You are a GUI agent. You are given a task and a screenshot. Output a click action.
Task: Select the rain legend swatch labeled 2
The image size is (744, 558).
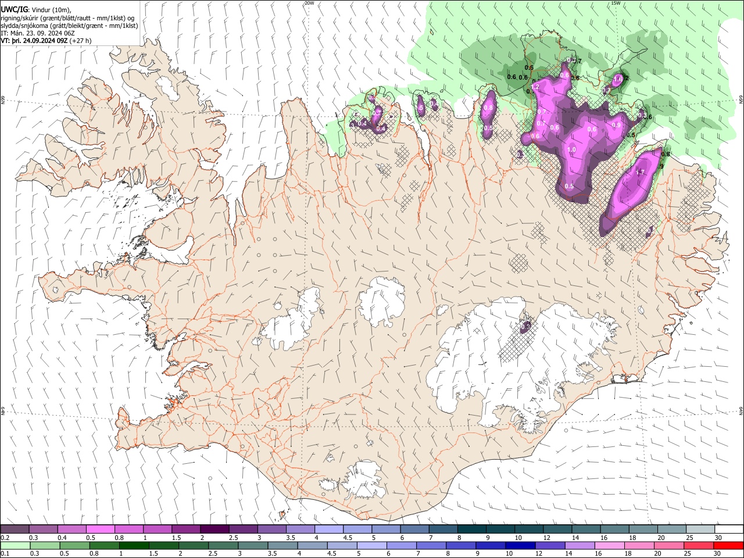click(194, 545)
